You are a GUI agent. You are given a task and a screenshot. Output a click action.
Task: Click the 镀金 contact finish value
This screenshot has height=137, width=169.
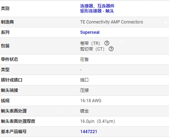pos(84,111)
